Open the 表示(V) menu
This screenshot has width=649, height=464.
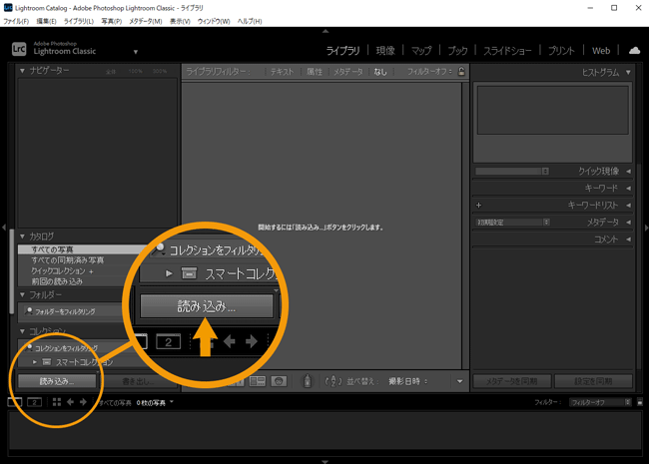point(180,21)
